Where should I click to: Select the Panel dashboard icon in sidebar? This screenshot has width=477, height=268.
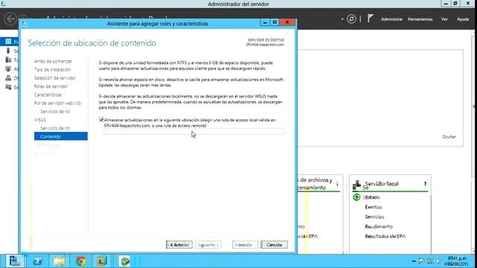click(x=8, y=42)
